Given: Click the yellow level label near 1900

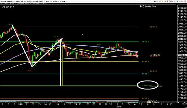Looking at the screenshot, I should [x=146, y=62].
